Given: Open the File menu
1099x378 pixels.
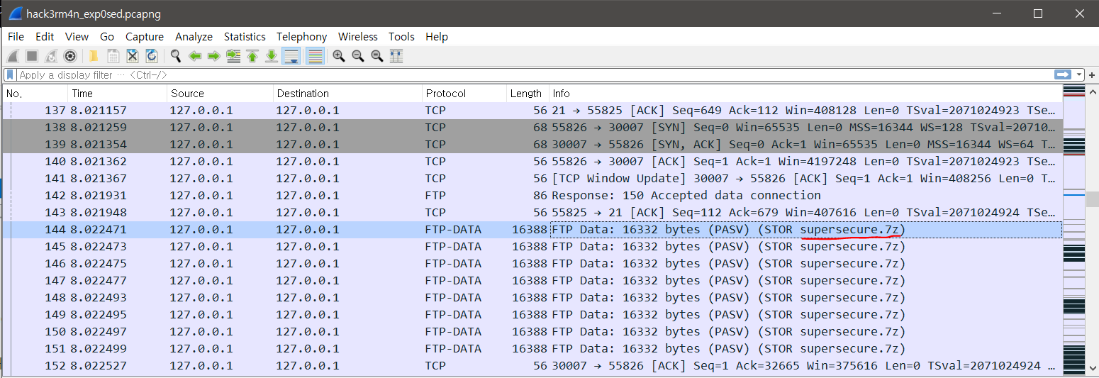Looking at the screenshot, I should (16, 36).
